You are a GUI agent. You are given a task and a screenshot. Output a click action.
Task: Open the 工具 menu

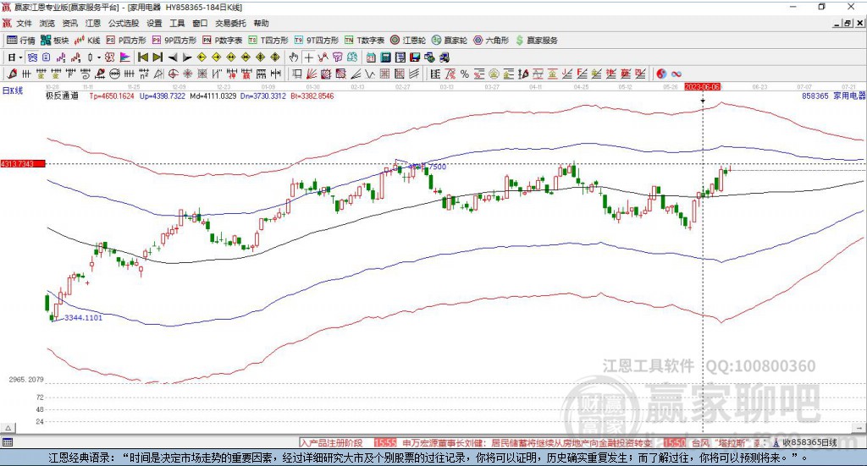[177, 23]
